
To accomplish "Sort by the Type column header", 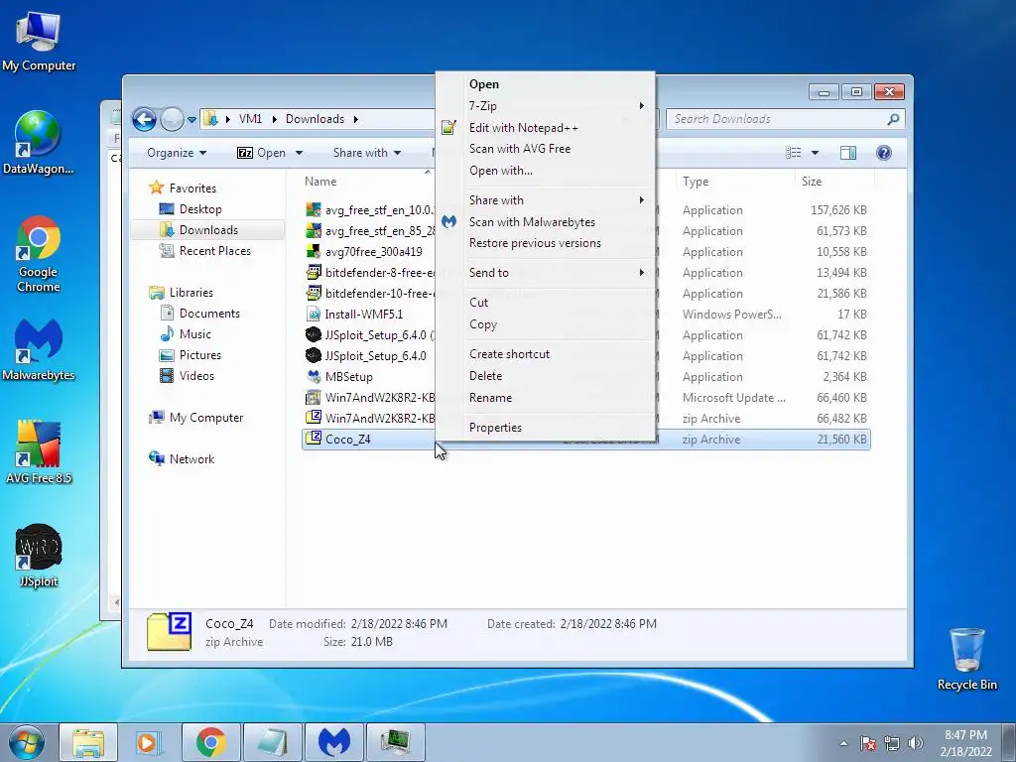I will (696, 182).
